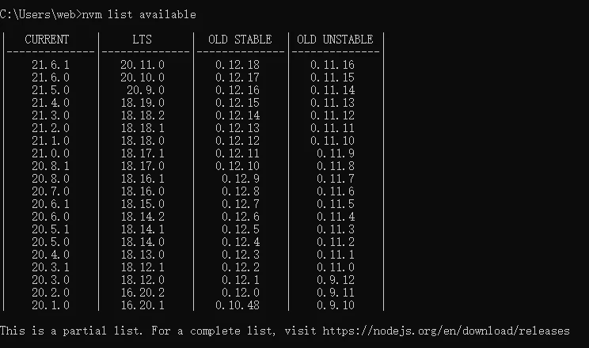The height and width of the screenshot is (348, 589).
Task: Click version 21.0.0 in the CURRENT column
Action: tap(51, 153)
